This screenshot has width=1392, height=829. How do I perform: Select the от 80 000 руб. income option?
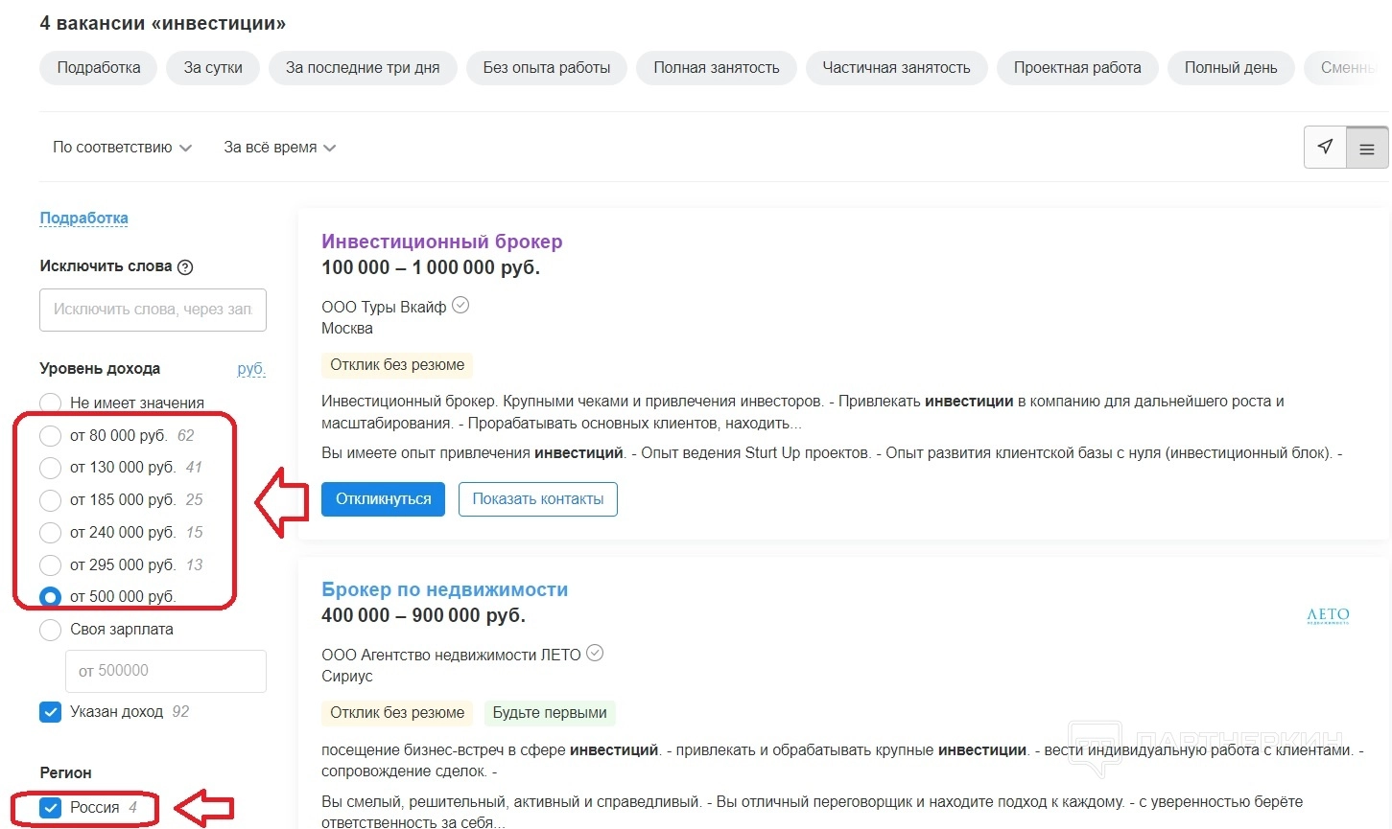coord(50,436)
